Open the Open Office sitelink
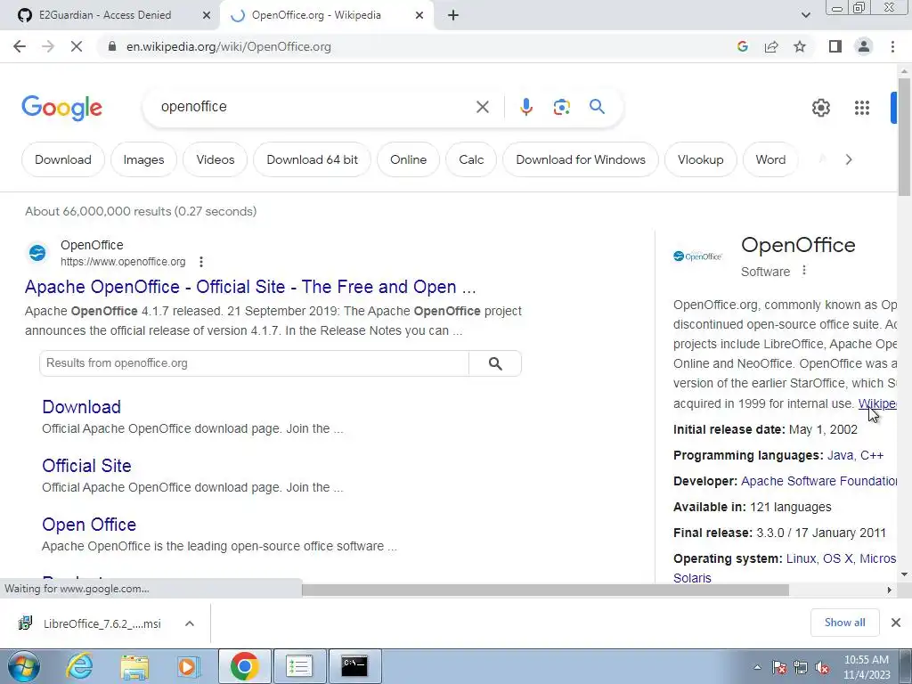The height and width of the screenshot is (684, 912). 89,524
